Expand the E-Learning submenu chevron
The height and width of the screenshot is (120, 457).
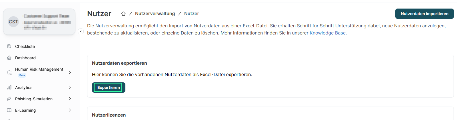click(70, 110)
